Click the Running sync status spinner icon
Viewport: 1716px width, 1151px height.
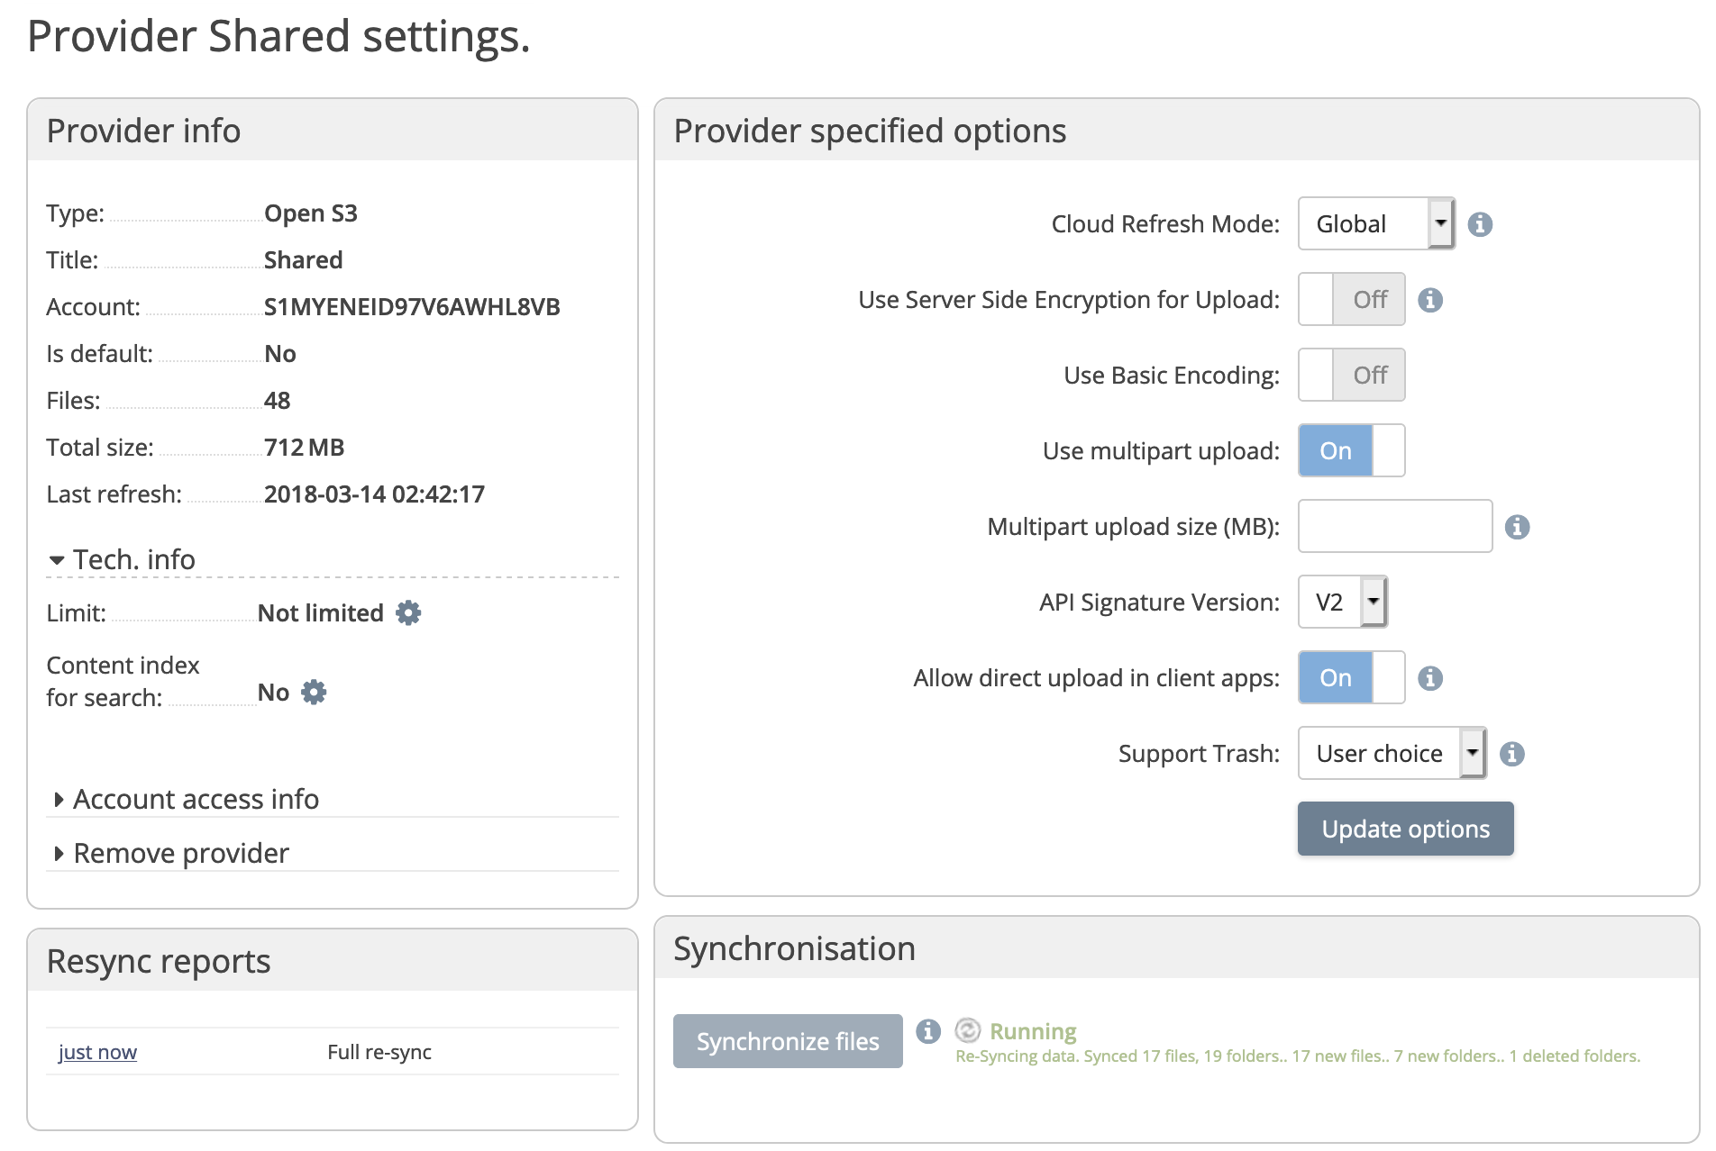click(x=967, y=1030)
